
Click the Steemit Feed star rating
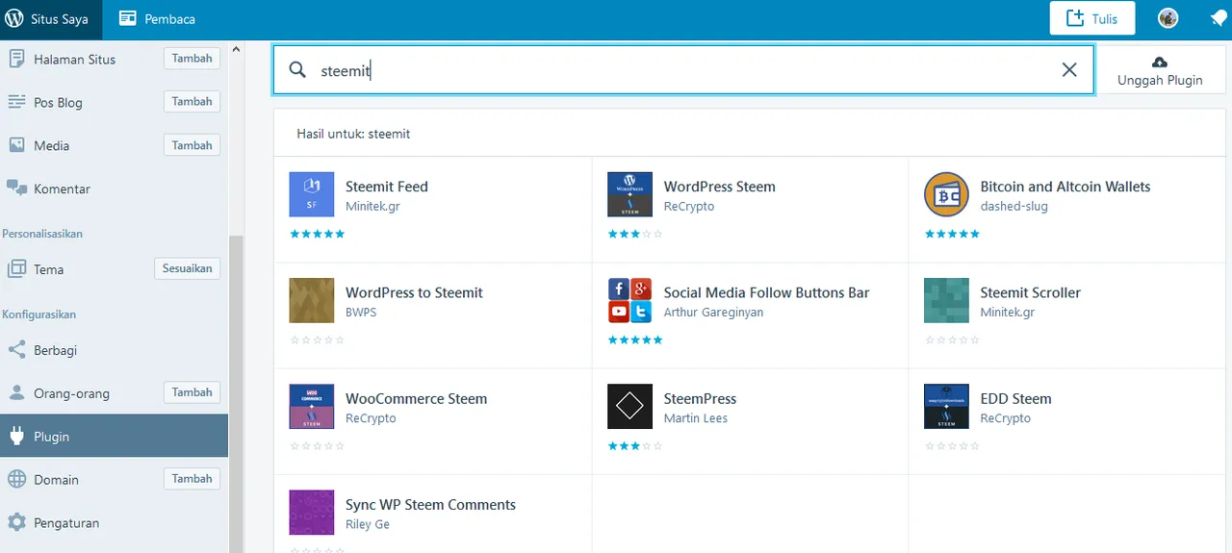pyautogui.click(x=317, y=234)
